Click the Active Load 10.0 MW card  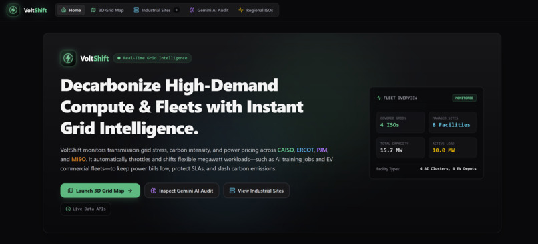pos(453,148)
